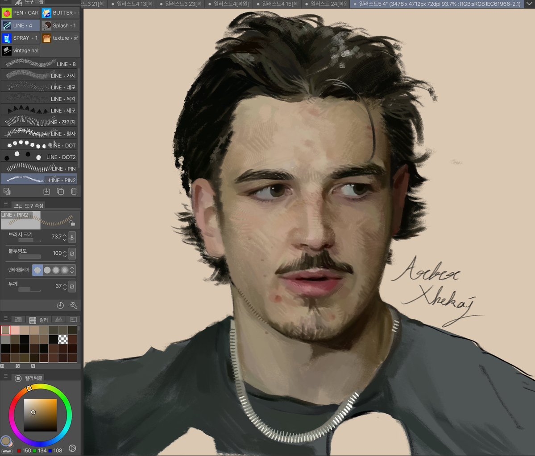Click the H label under swatches
The height and width of the screenshot is (456, 535).
coord(2,366)
